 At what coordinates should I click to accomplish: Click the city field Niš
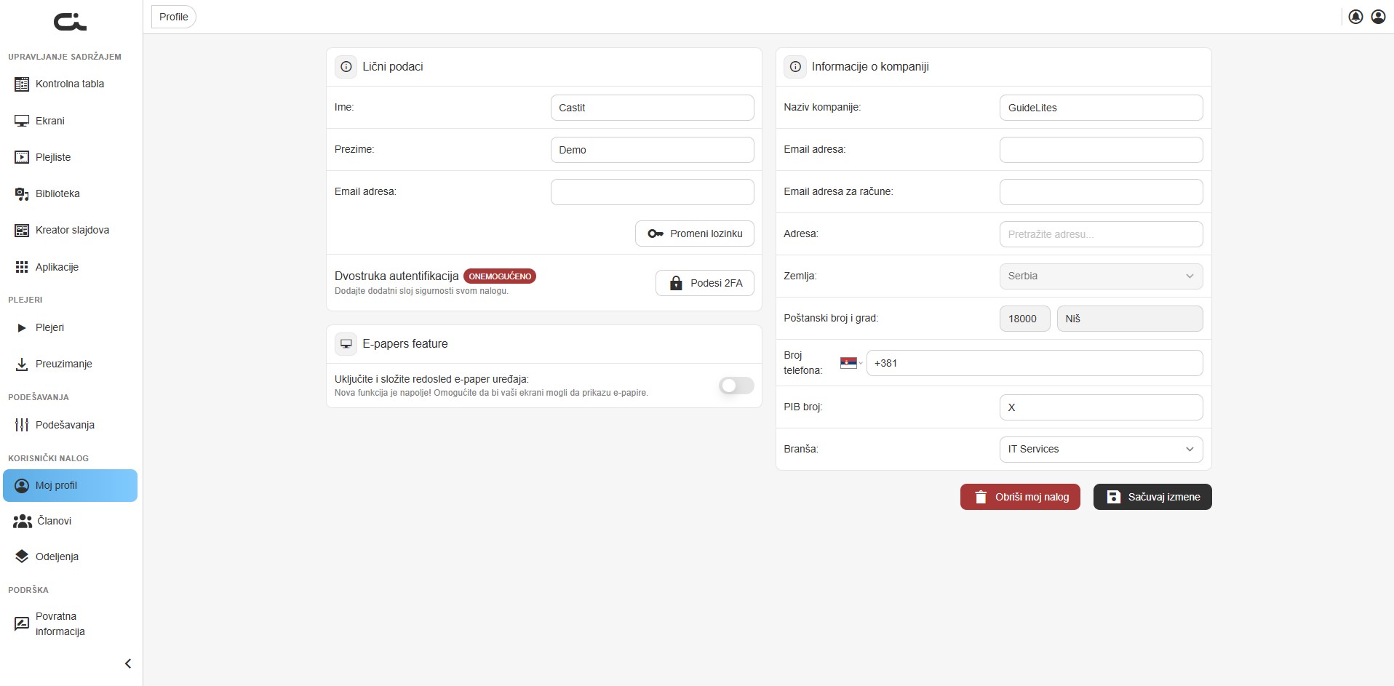[x=1130, y=319]
